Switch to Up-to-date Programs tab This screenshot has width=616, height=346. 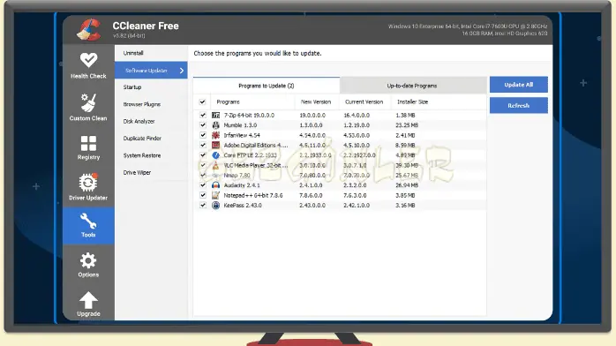pyautogui.click(x=412, y=86)
